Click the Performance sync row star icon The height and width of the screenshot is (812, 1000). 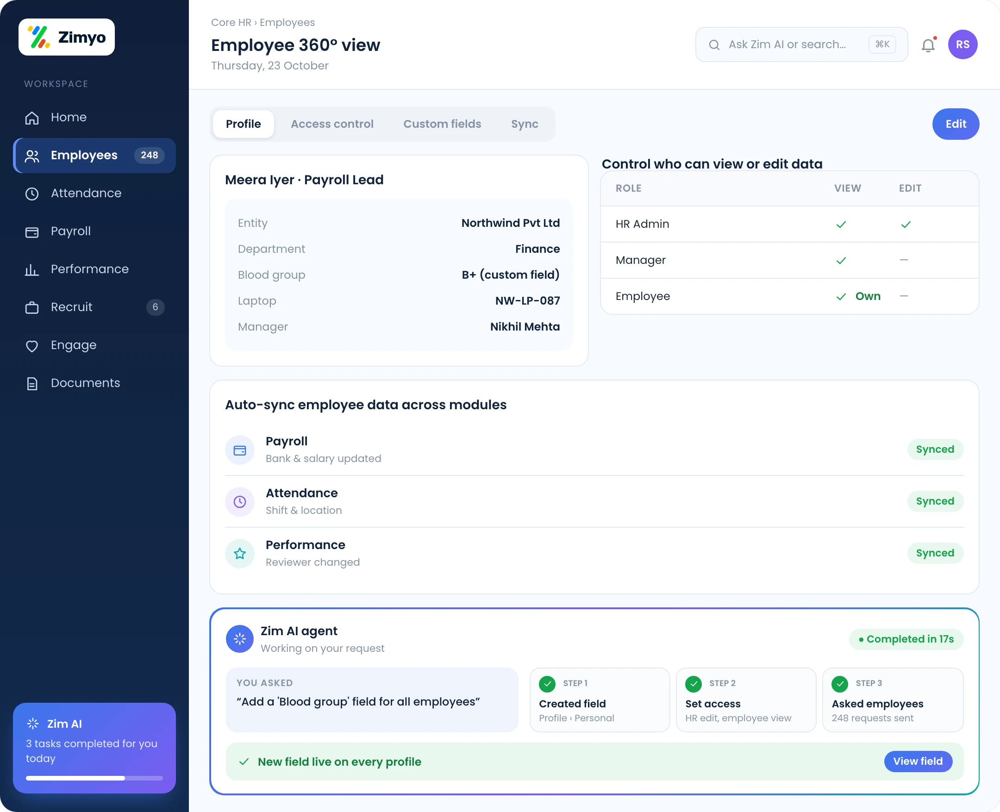click(x=240, y=554)
